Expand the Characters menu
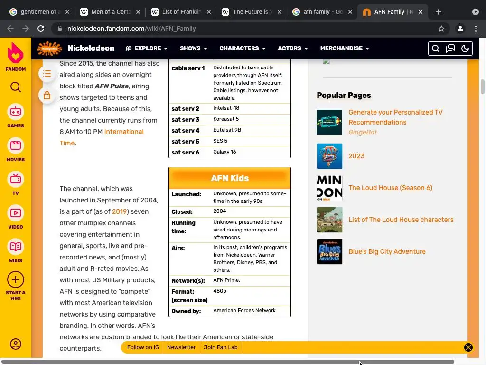The image size is (486, 365). click(243, 48)
